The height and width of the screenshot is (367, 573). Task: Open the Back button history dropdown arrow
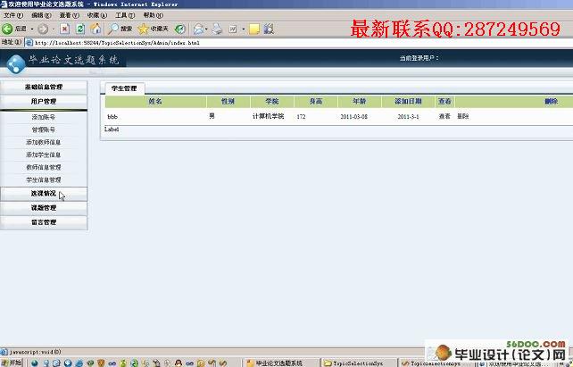[32, 29]
